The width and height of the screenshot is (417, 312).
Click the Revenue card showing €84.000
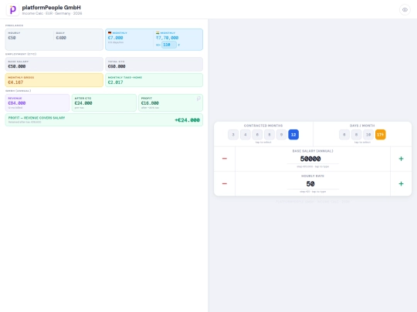coord(38,102)
